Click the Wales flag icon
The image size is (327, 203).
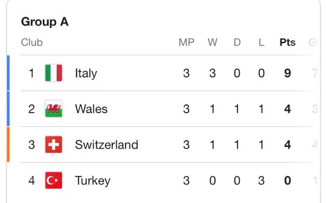(x=53, y=109)
